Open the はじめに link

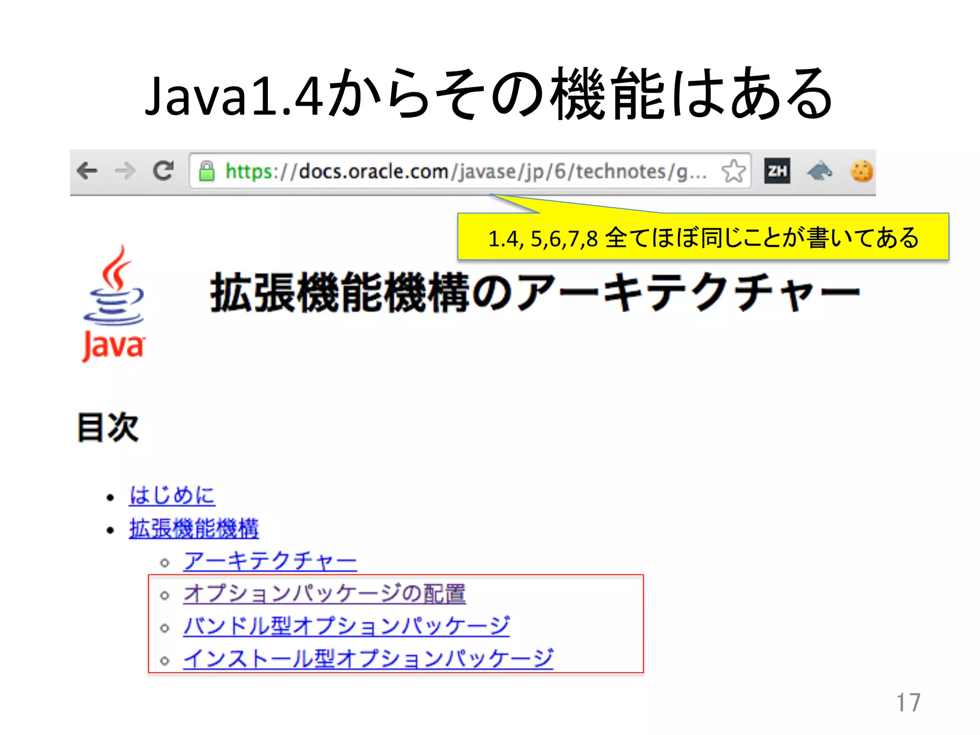[x=172, y=495]
